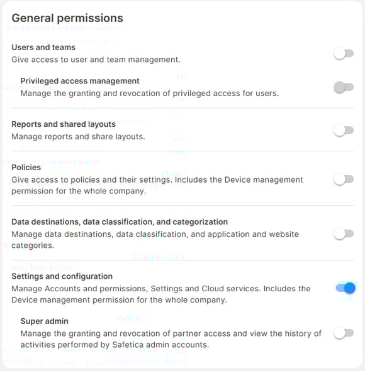
Task: Select the privileged access granting and revocation description
Action: click(150, 94)
